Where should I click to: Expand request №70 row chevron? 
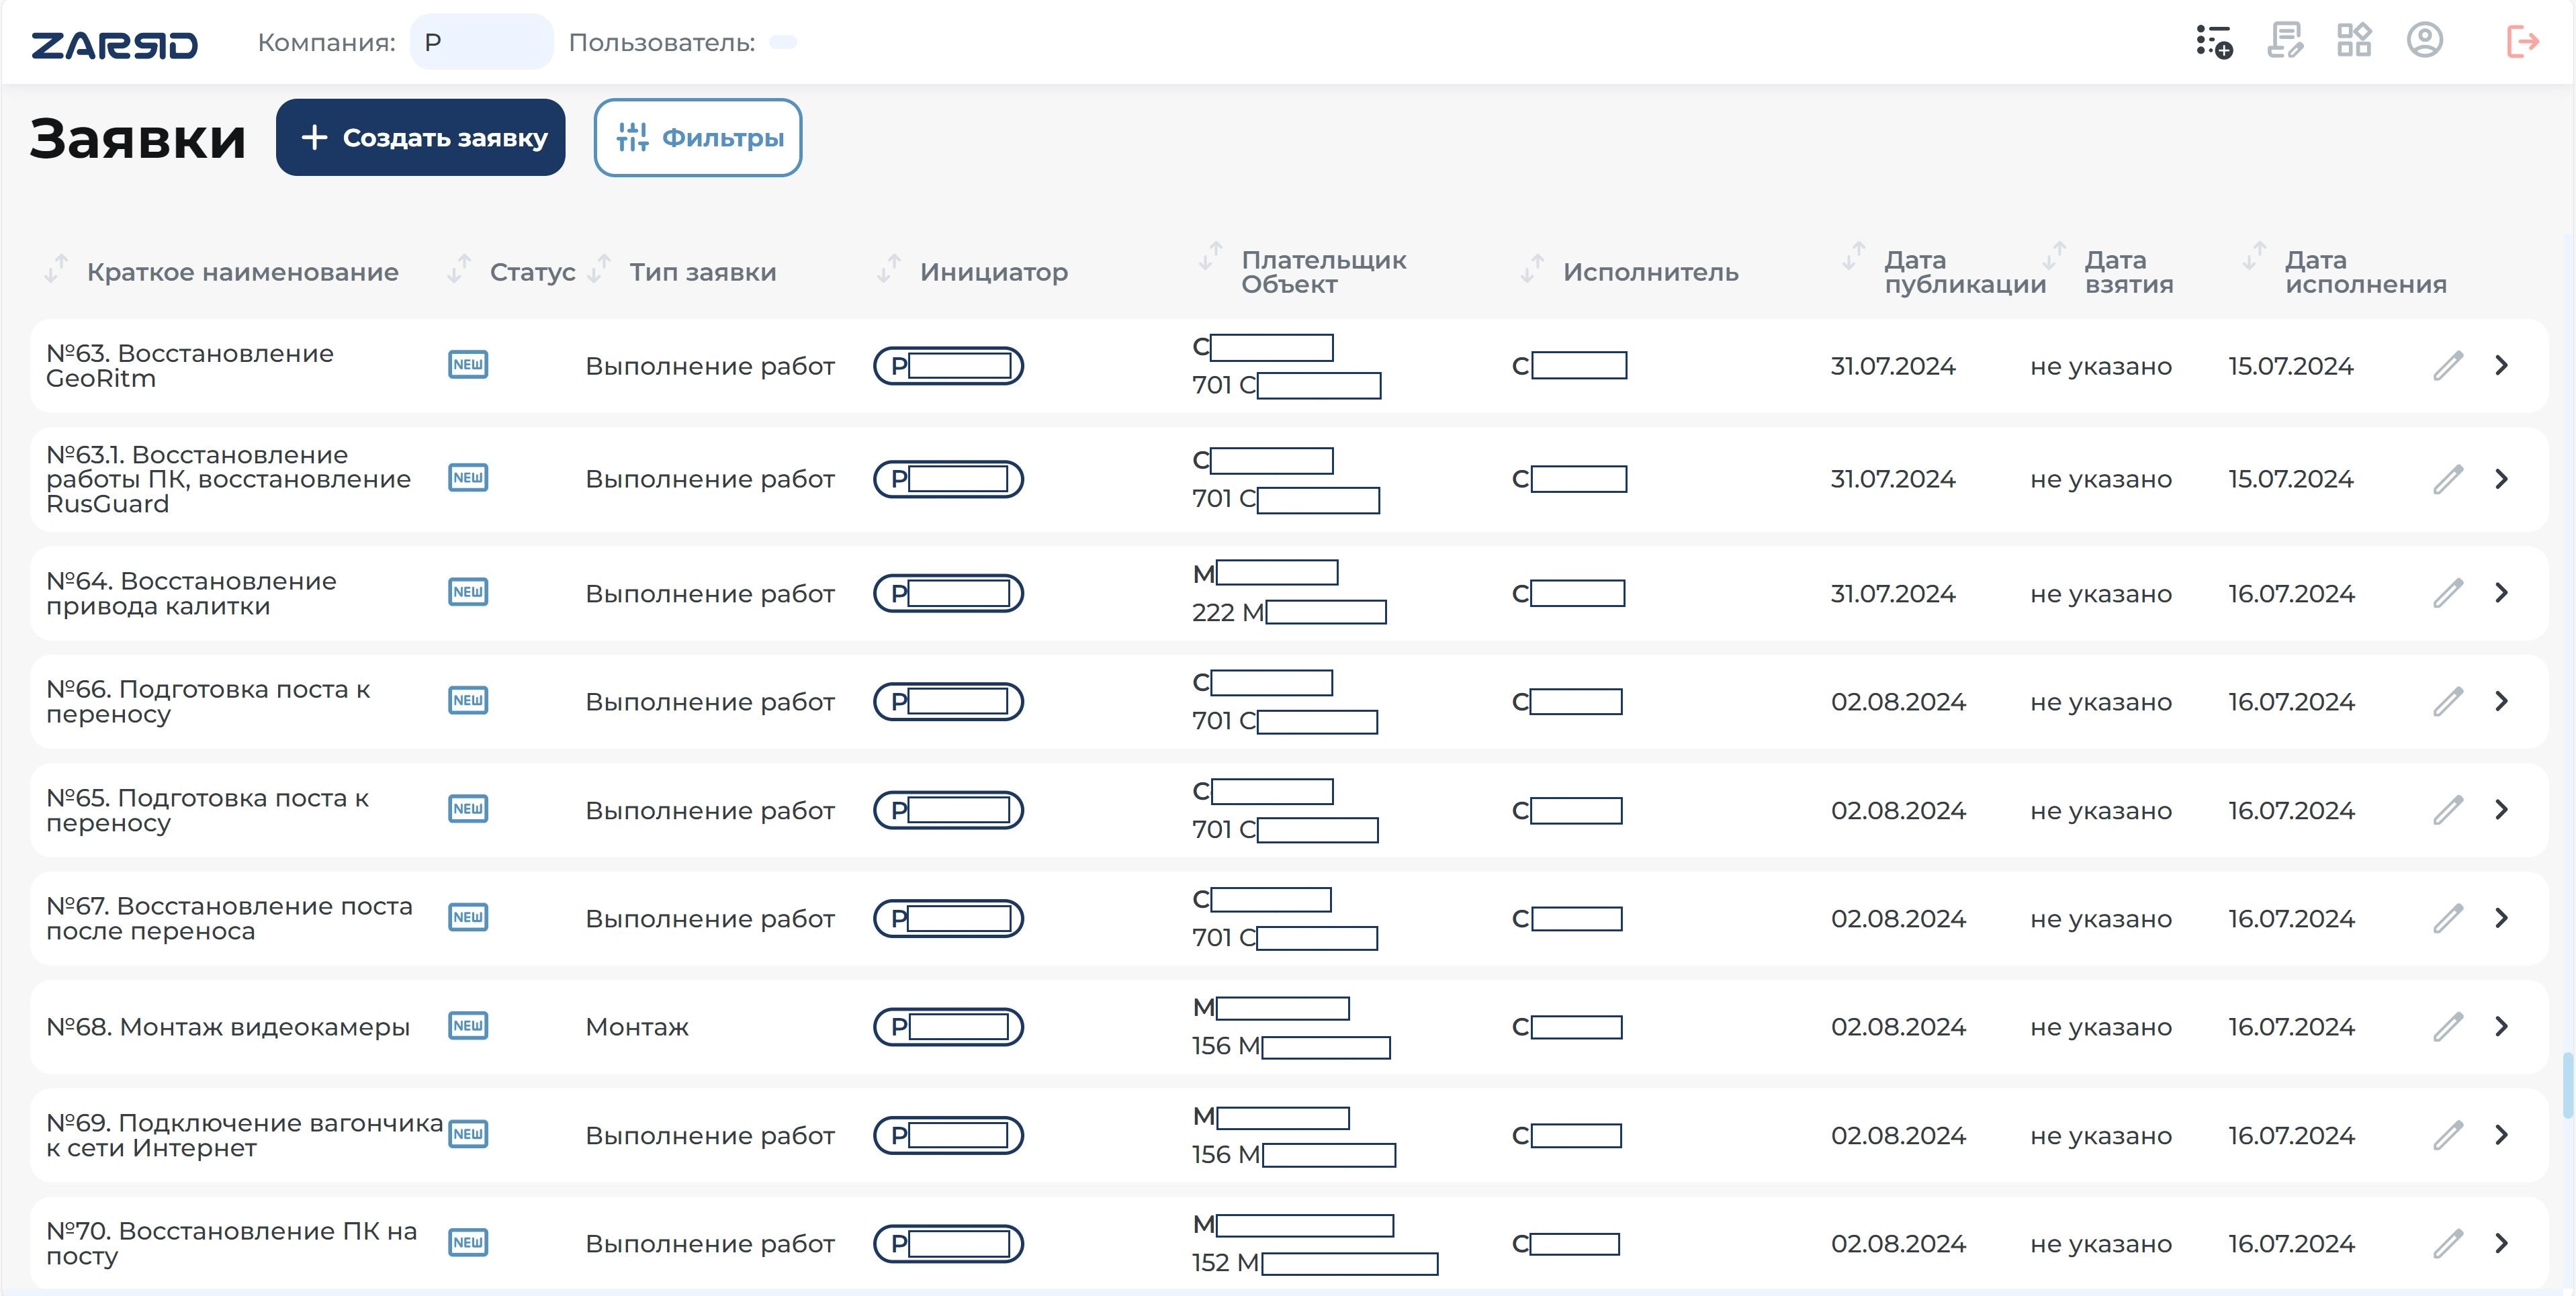[2501, 1244]
